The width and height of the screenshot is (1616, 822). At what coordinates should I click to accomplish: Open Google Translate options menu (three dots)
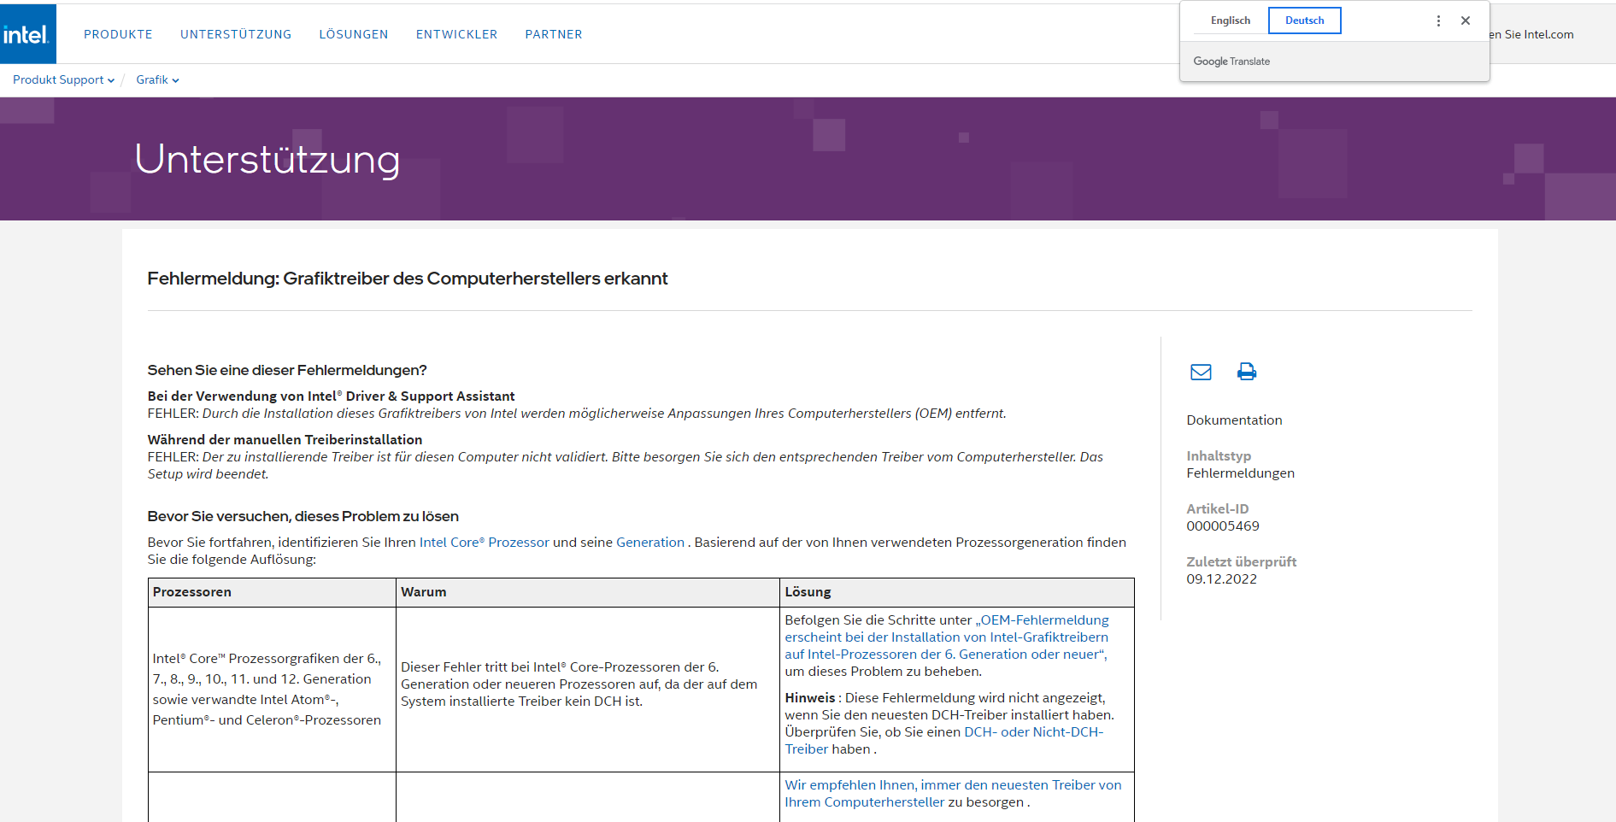click(x=1438, y=21)
